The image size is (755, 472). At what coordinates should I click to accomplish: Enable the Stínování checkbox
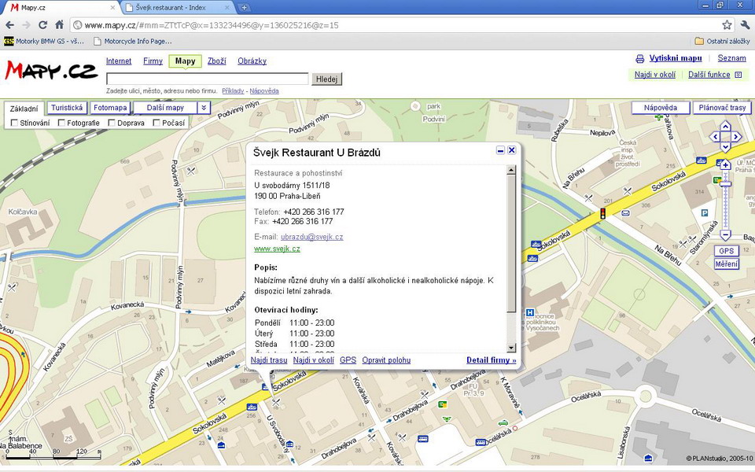coord(15,123)
